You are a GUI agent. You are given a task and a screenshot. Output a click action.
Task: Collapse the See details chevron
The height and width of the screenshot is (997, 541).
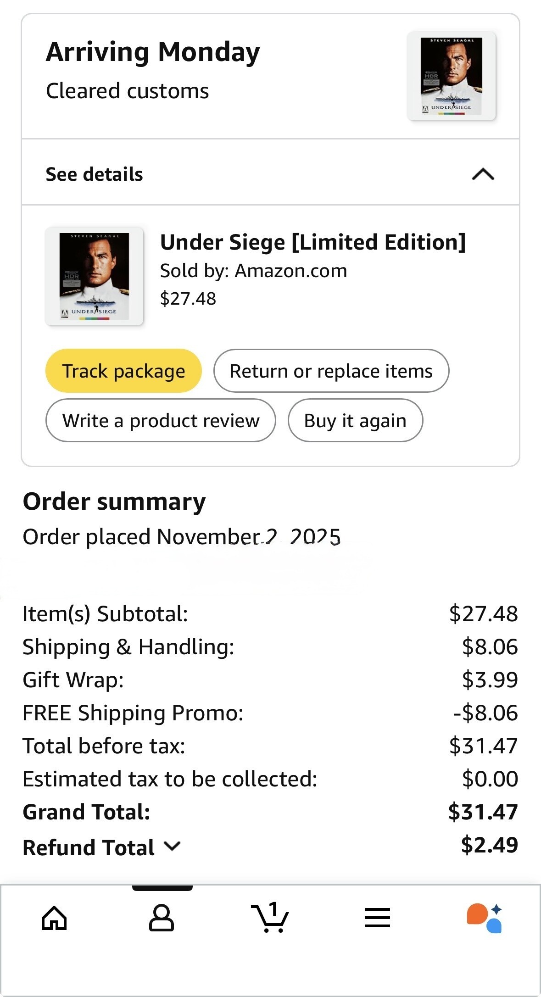point(483,174)
